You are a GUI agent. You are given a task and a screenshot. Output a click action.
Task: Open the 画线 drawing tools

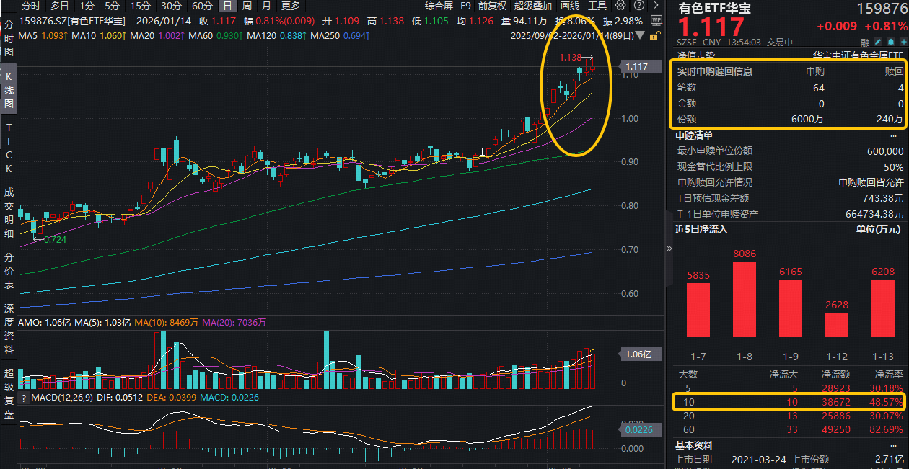(570, 6)
